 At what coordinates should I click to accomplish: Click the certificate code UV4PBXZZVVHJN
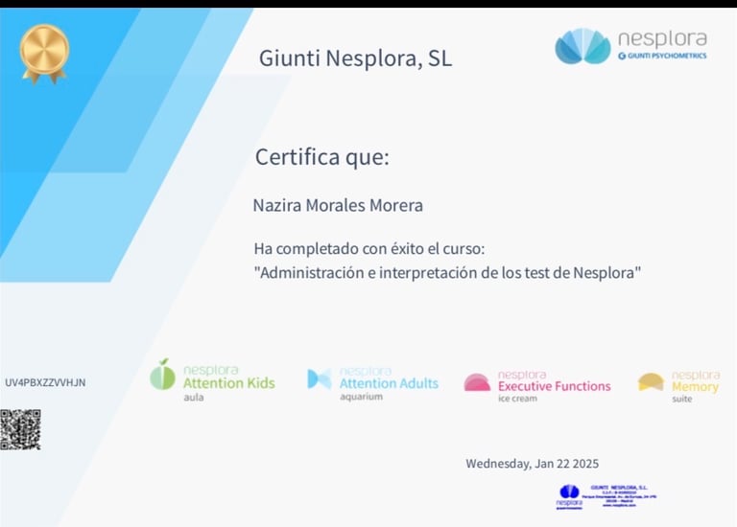tap(45, 382)
